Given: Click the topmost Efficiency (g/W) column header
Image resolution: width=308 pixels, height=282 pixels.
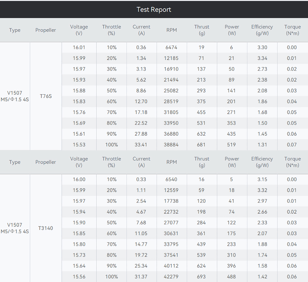Looking at the screenshot, I should click(x=262, y=30).
